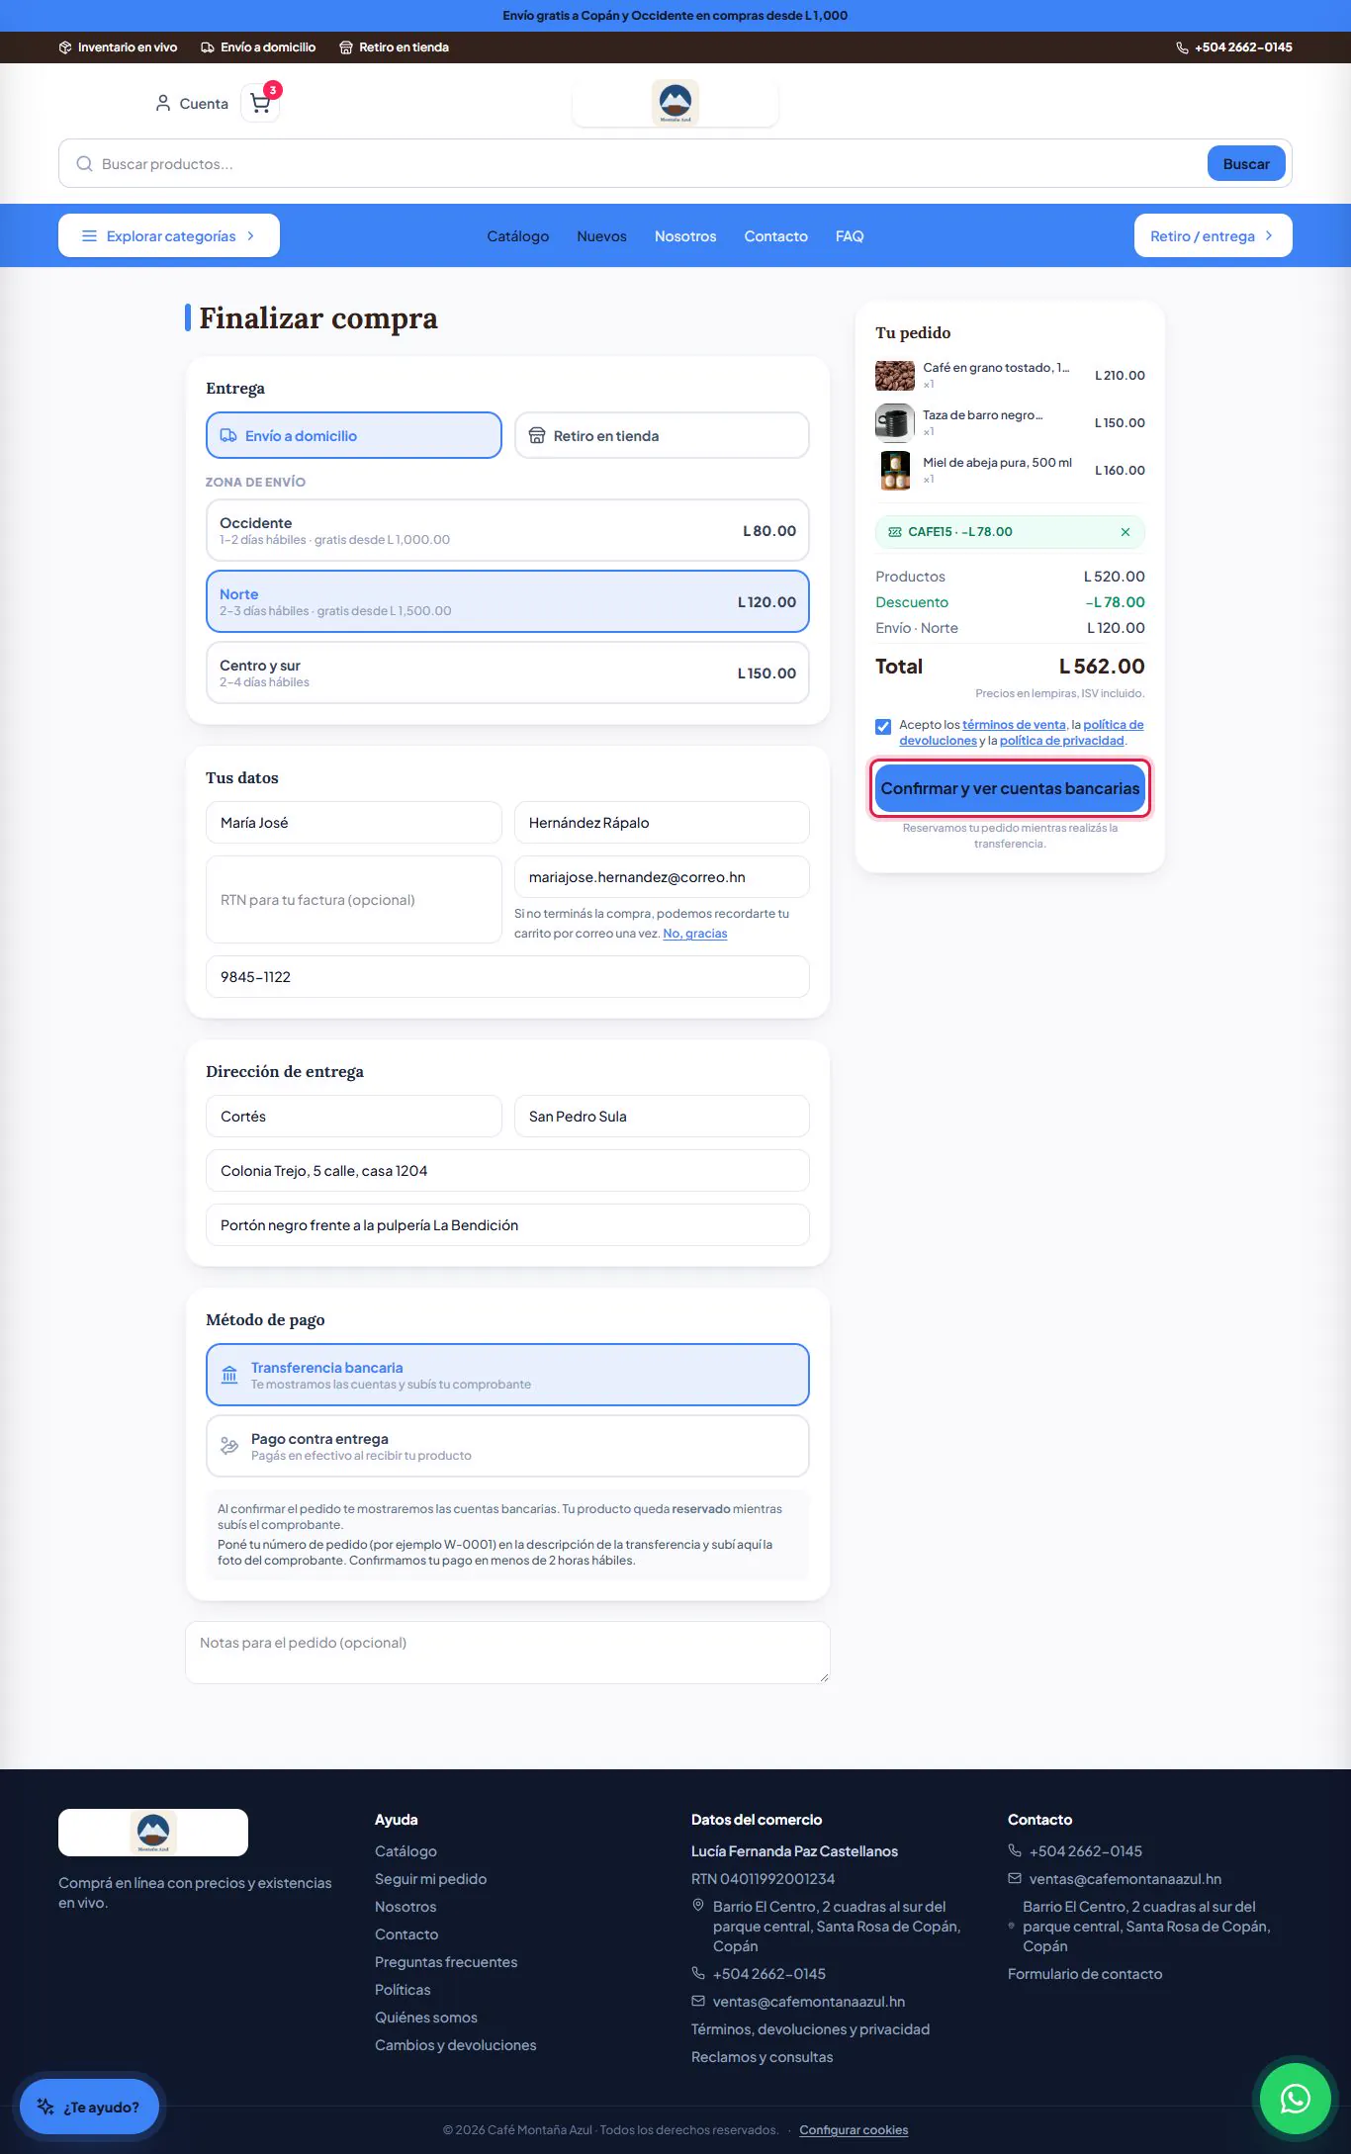Click the footer Montaña Azul logo
1351x2154 pixels.
click(153, 1833)
